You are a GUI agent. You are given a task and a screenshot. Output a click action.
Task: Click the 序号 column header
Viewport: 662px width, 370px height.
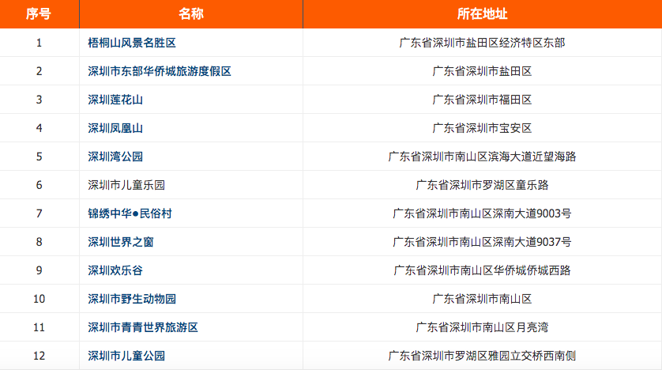[x=39, y=14]
